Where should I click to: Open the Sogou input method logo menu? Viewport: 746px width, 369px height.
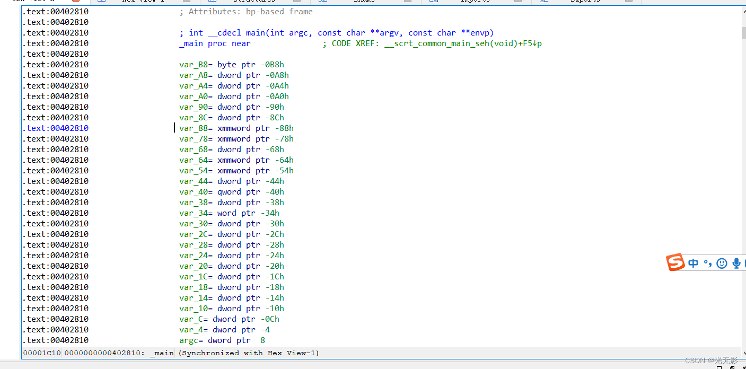[x=675, y=262]
